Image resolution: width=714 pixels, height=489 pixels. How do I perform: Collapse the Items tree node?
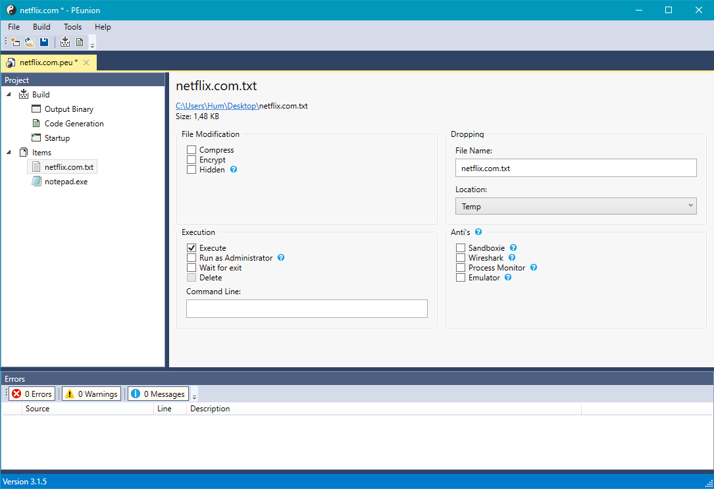coord(9,152)
